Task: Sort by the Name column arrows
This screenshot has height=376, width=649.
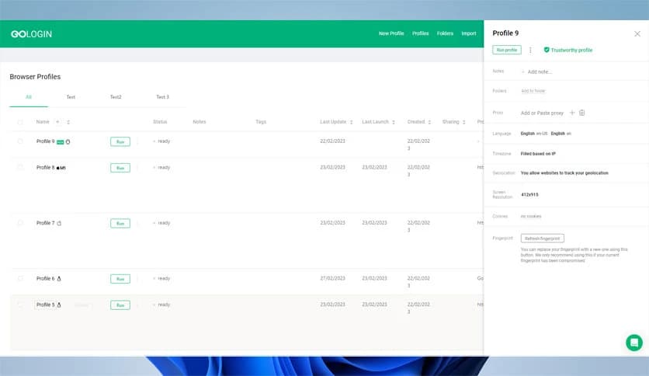Action: pos(68,122)
